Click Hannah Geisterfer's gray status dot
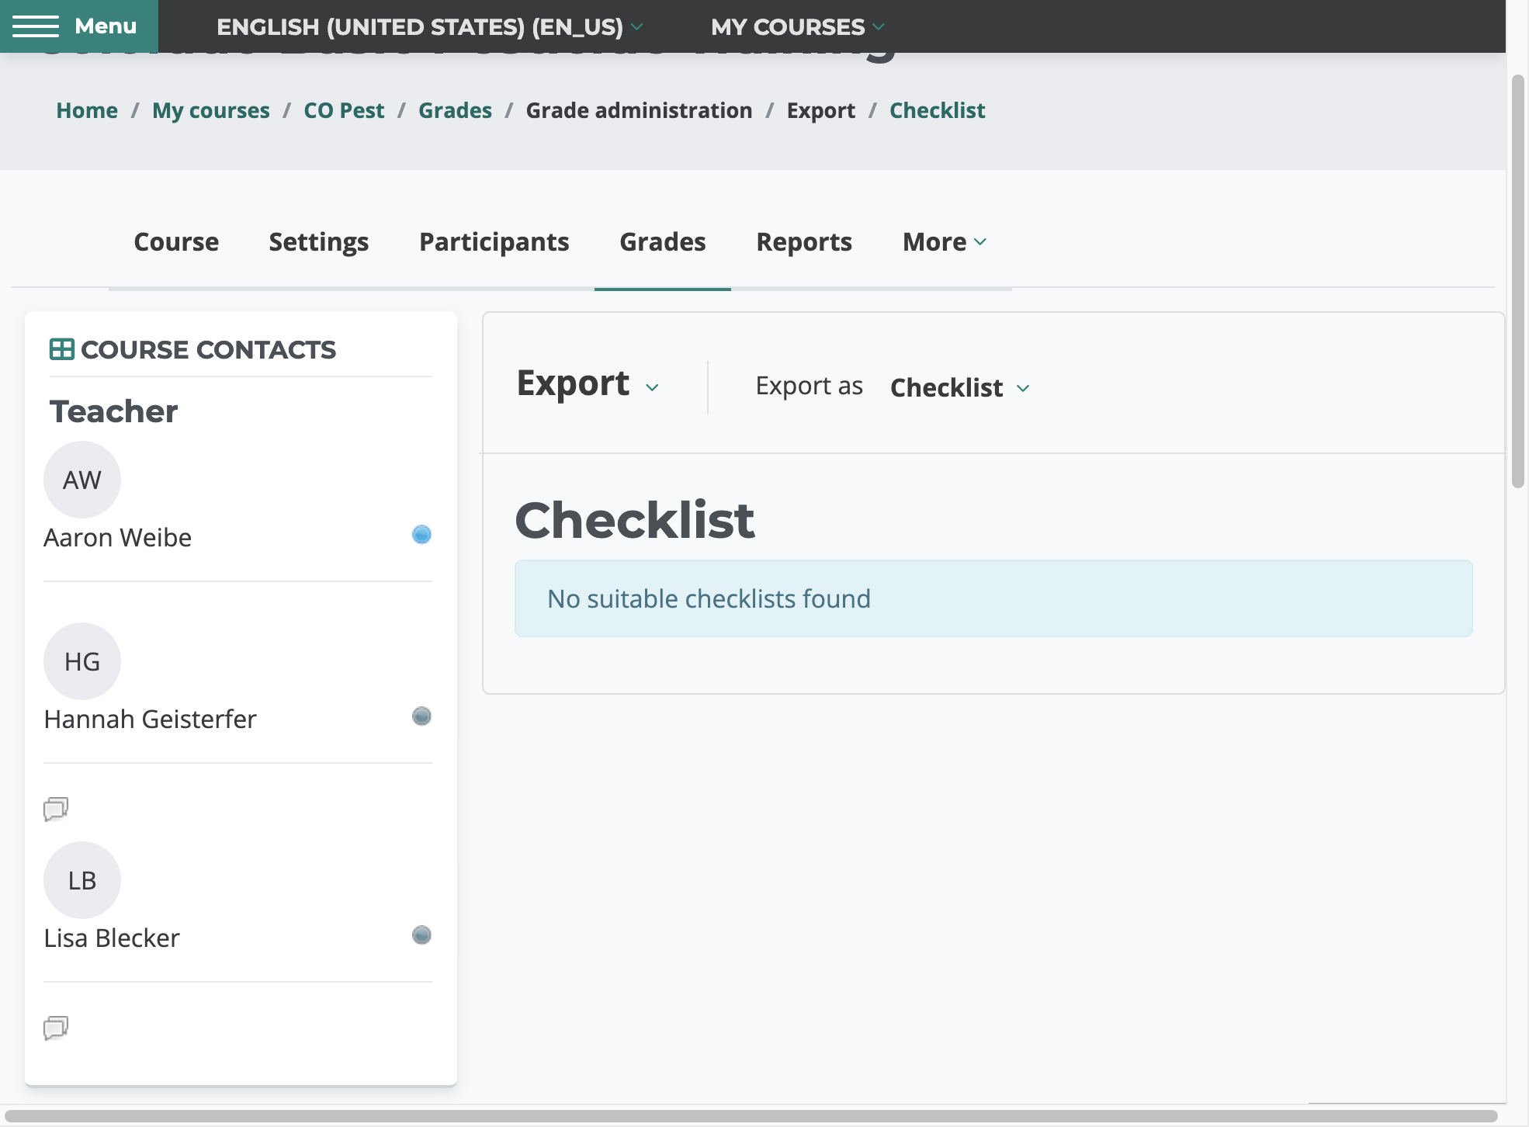Screen dimensions: 1529x1127 pos(421,716)
